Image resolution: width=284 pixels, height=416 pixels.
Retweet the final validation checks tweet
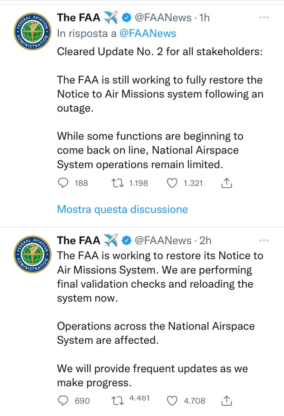pos(118,401)
